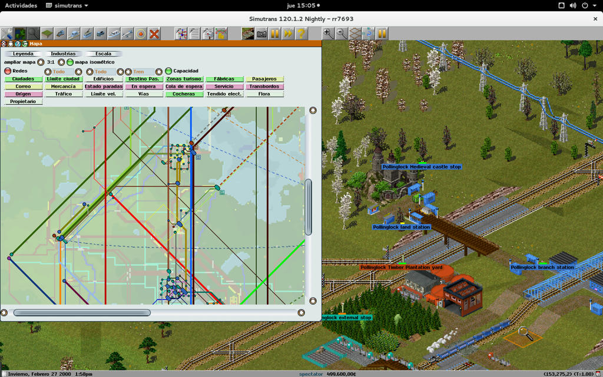Toggle the Destino Pas. filter
The height and width of the screenshot is (377, 603).
pyautogui.click(x=144, y=79)
